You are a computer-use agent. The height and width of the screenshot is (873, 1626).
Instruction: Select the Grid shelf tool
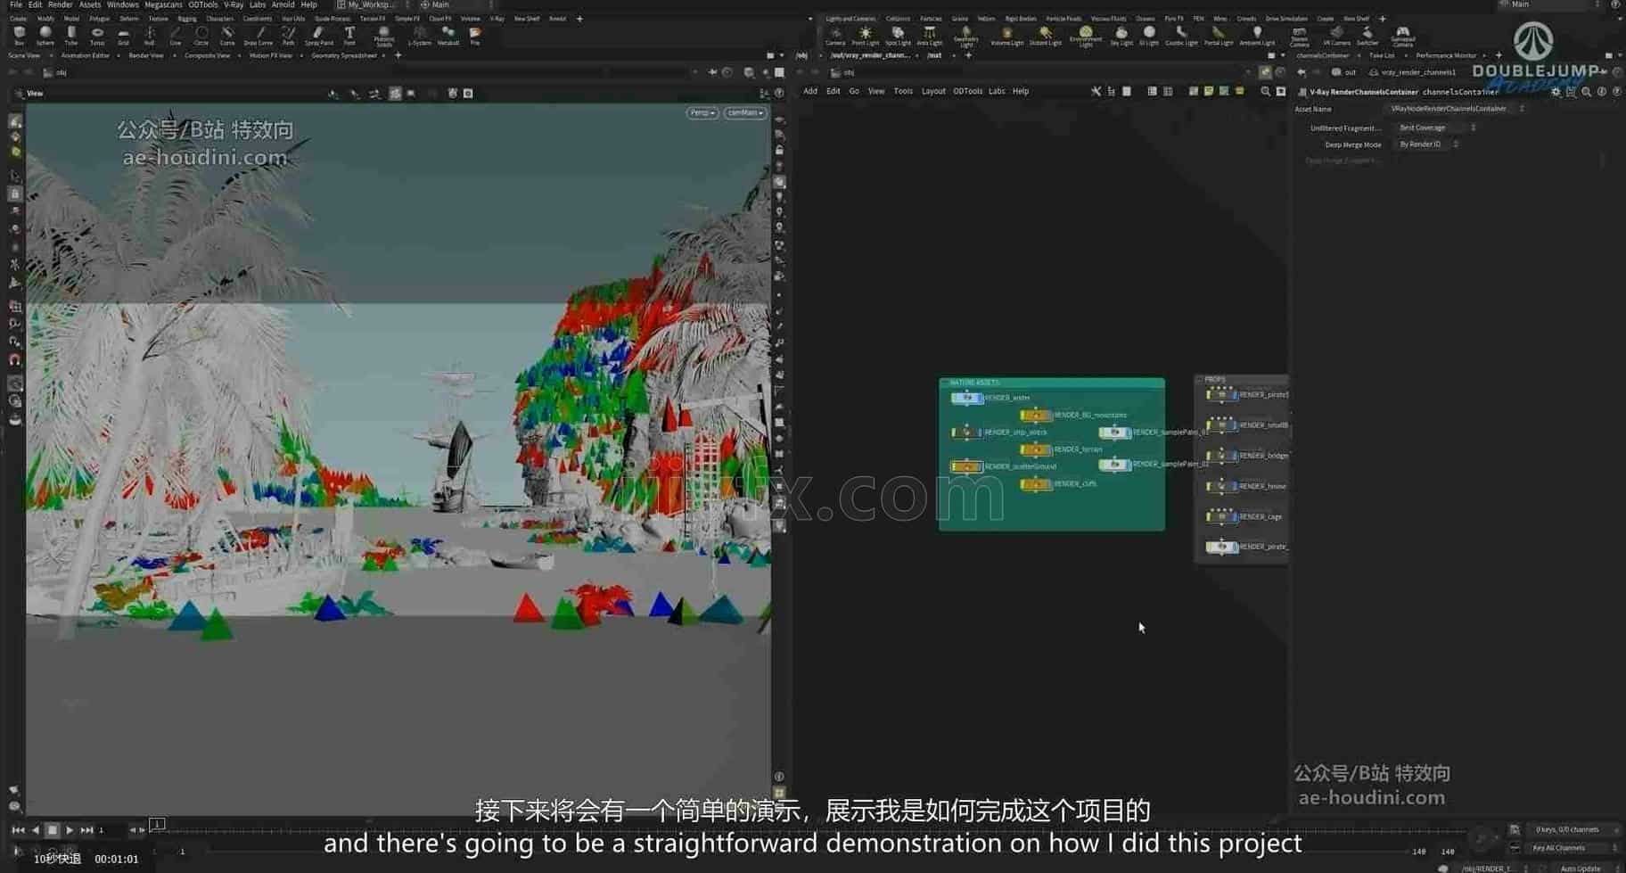click(123, 35)
